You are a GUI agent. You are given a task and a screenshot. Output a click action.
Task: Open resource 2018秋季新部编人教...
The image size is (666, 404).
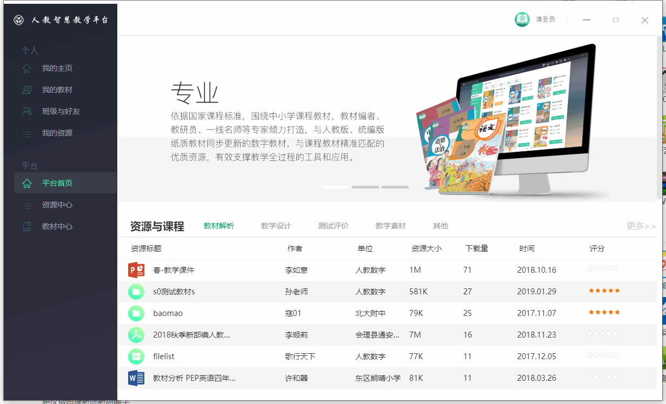point(191,335)
